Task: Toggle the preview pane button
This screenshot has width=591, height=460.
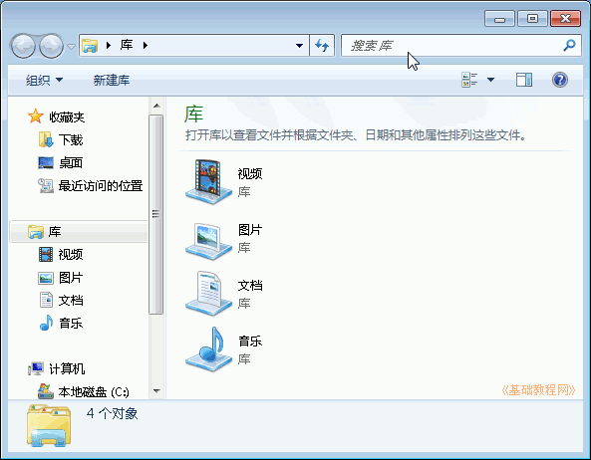Action: tap(524, 80)
